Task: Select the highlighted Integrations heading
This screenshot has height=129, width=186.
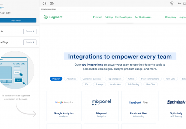Action: [120, 56]
